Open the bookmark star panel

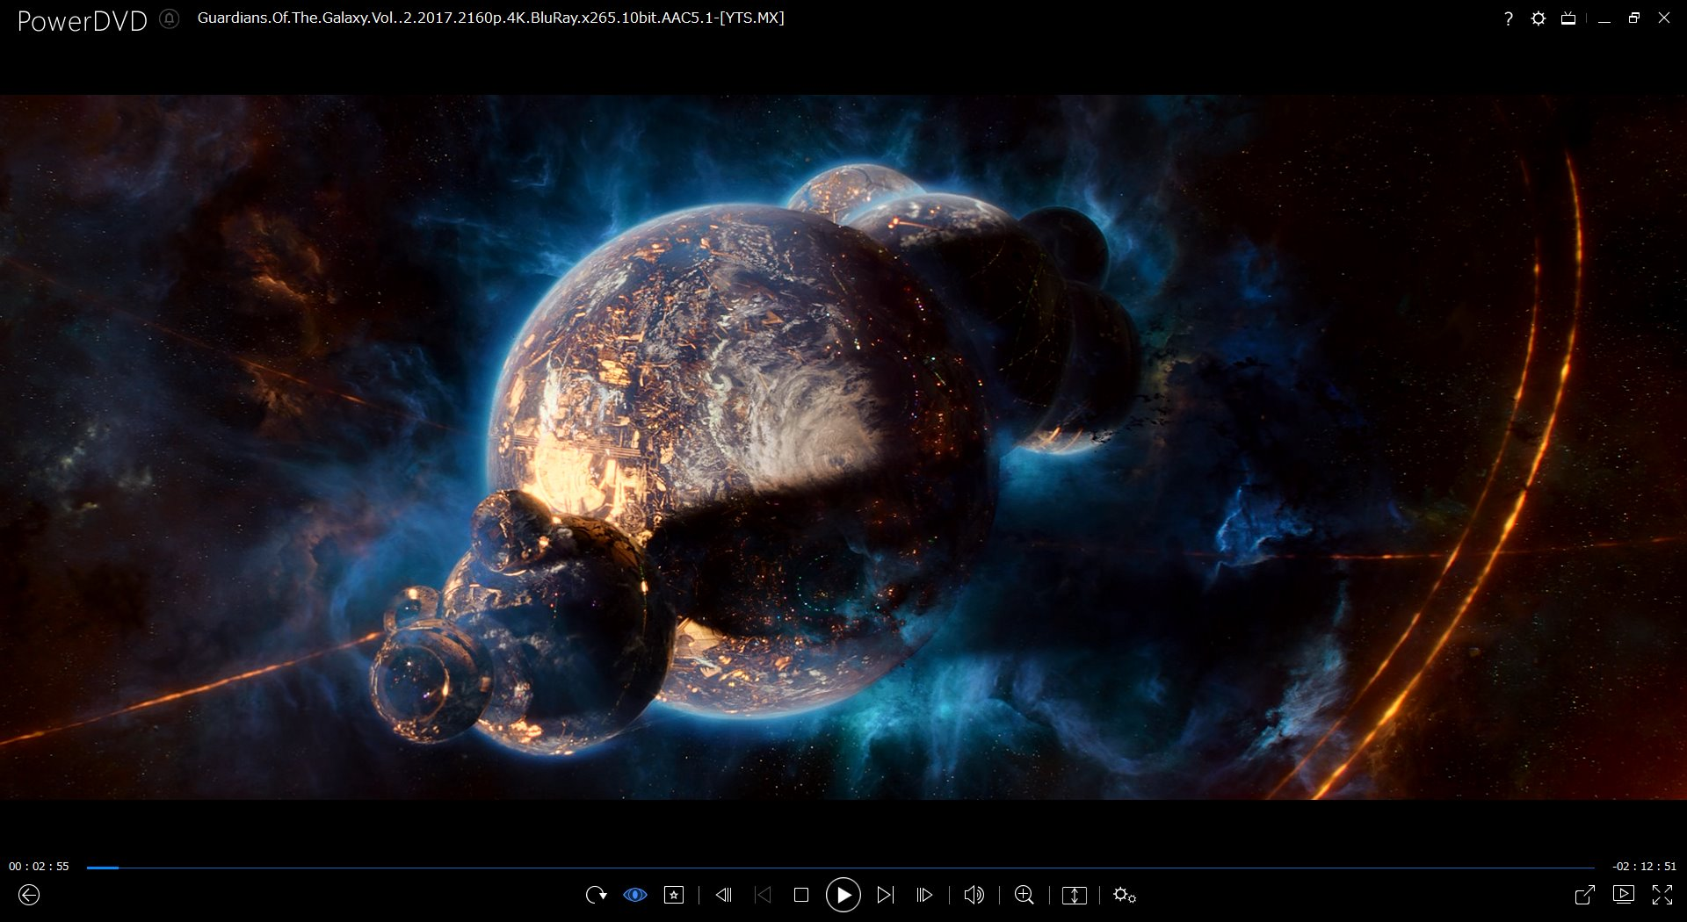[x=674, y=896]
